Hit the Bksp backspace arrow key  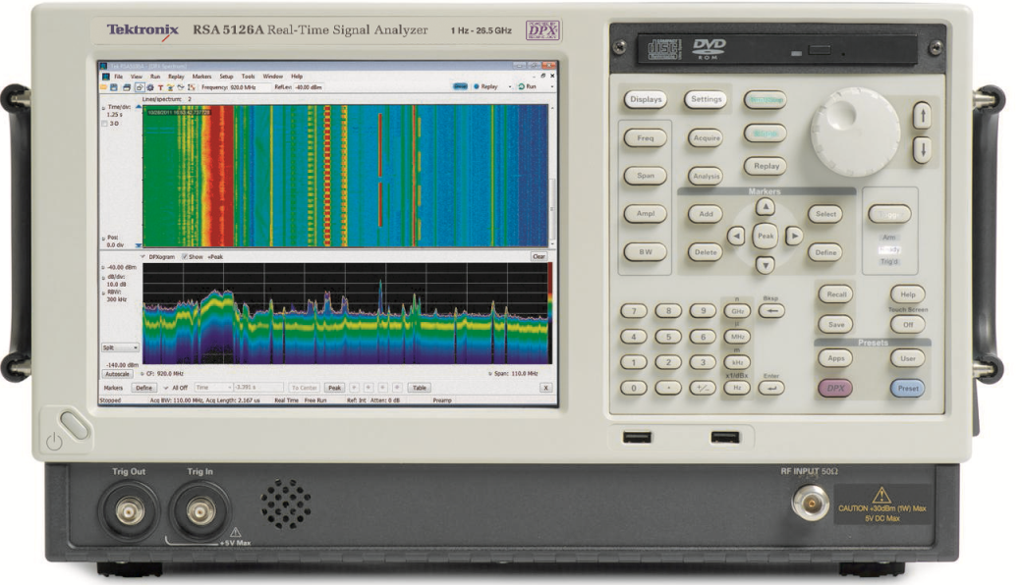click(x=771, y=311)
